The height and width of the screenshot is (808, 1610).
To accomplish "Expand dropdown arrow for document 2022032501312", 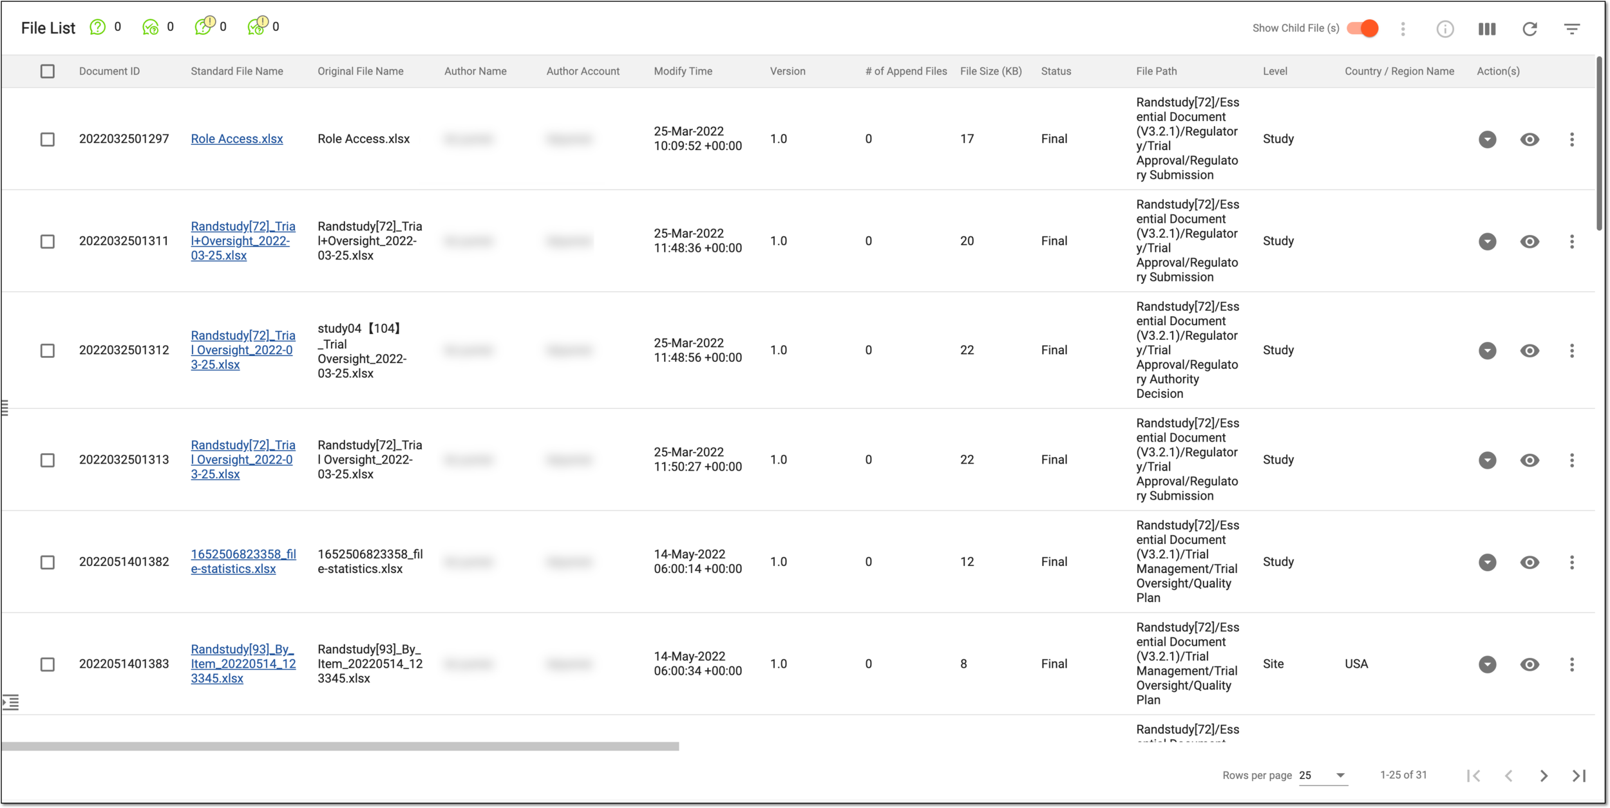I will coord(1487,351).
